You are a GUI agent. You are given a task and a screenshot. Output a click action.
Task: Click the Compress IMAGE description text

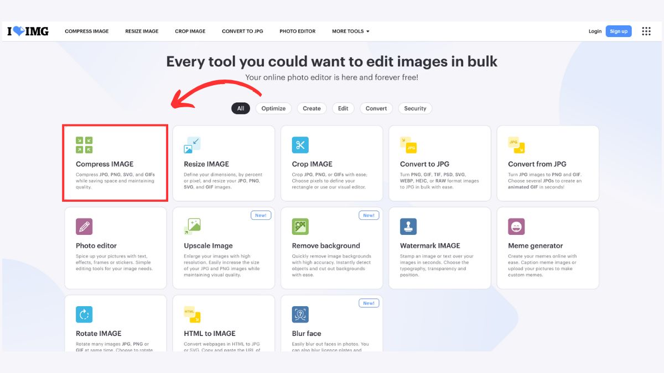point(115,181)
